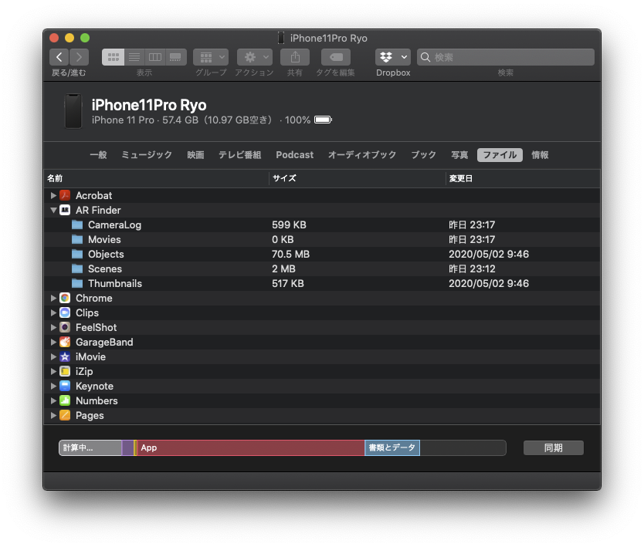Expand the Acrobat row
Screen dimensions: 644x547
click(x=53, y=195)
